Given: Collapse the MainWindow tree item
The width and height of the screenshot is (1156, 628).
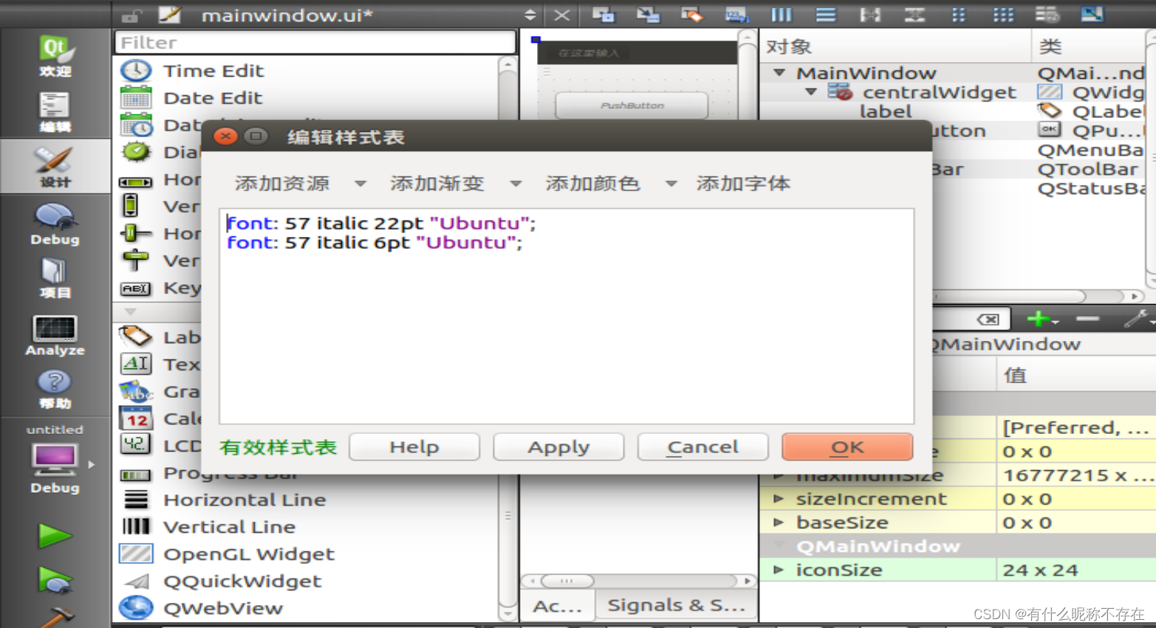Looking at the screenshot, I should (779, 72).
